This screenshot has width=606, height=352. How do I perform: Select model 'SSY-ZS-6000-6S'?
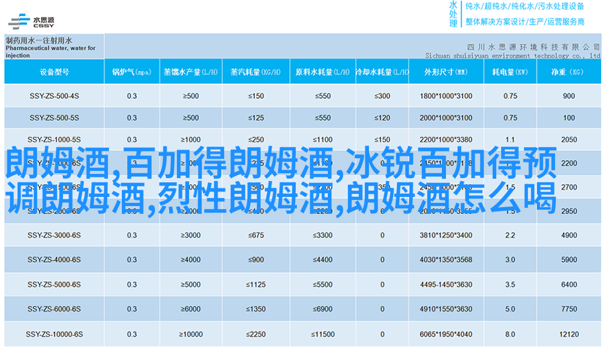pyautogui.click(x=54, y=309)
